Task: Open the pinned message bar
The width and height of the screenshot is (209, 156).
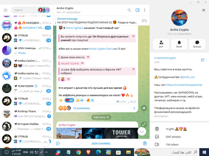Action: [x=97, y=20]
